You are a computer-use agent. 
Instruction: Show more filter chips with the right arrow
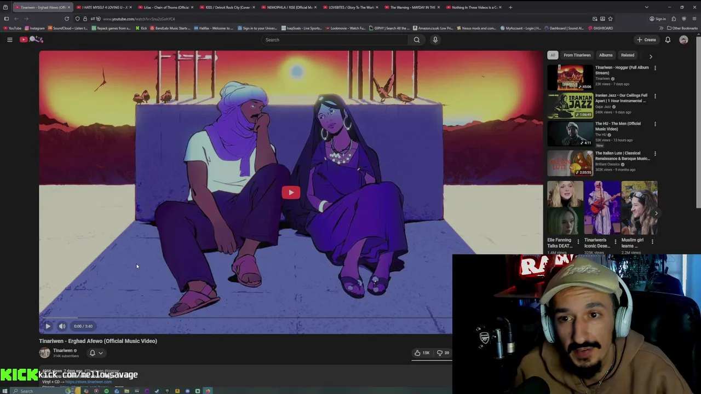[x=651, y=56]
